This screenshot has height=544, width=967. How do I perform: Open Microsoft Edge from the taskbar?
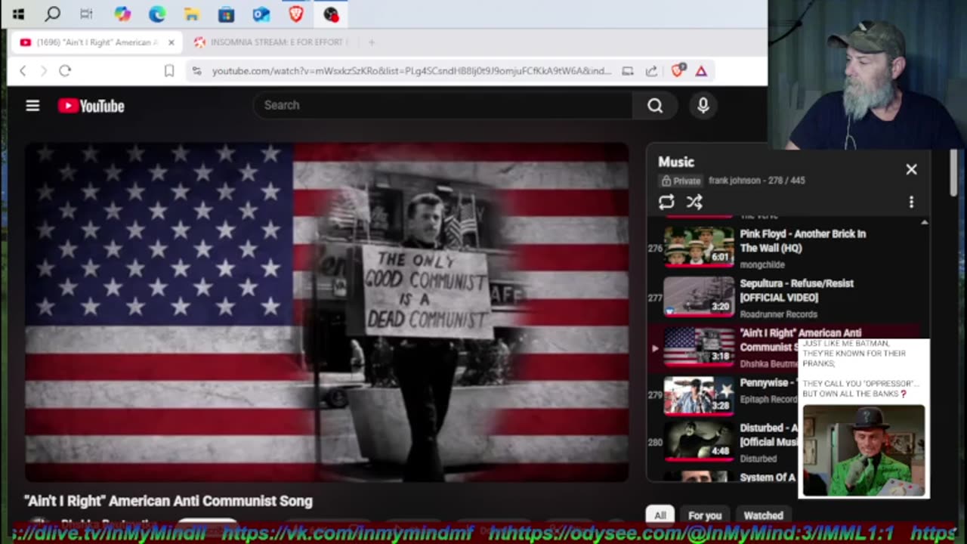[157, 14]
